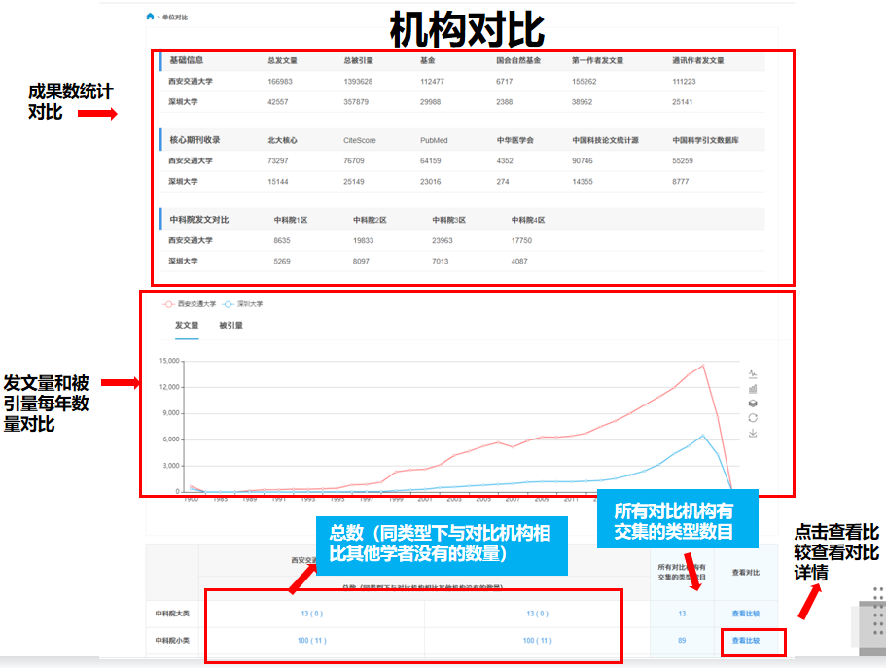The image size is (886, 668).
Task: Open the left 100 ( 11 ) link in 中科院小类 row
Action: (312, 641)
